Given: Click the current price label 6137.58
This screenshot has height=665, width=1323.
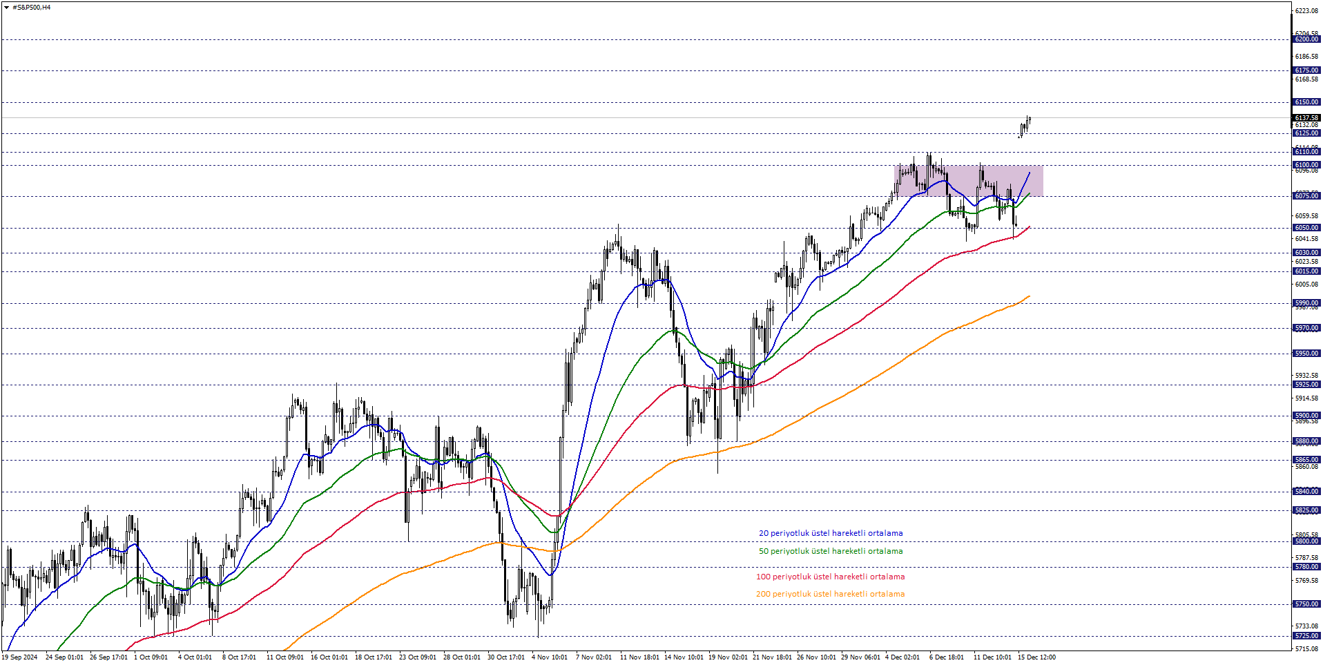Looking at the screenshot, I should click(x=1306, y=118).
